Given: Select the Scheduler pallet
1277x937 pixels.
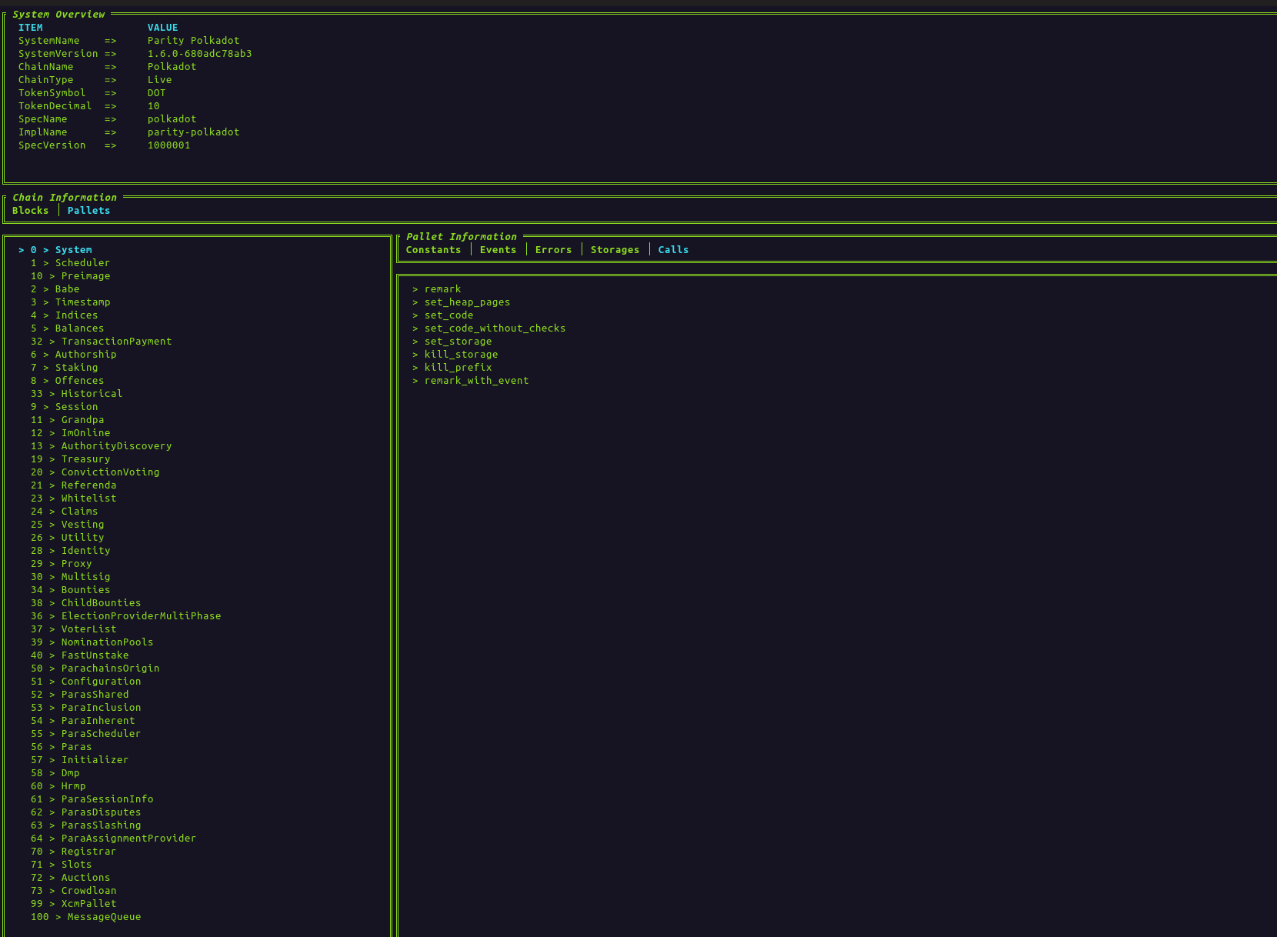Looking at the screenshot, I should coord(70,263).
